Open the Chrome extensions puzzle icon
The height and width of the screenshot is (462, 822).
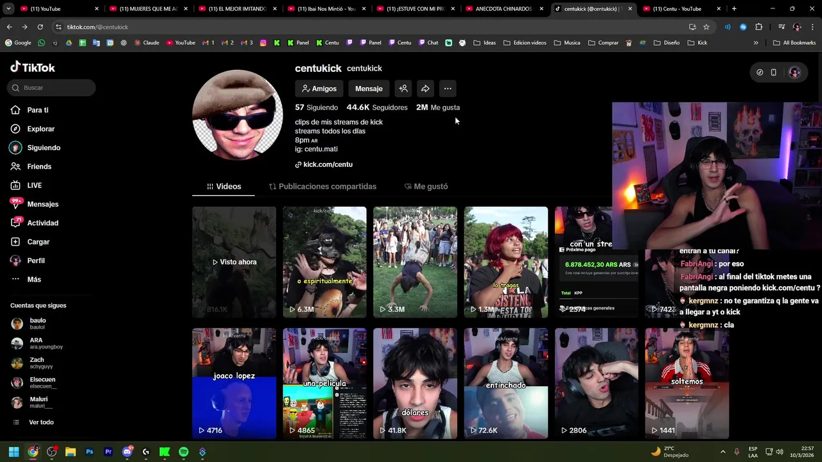pos(758,27)
